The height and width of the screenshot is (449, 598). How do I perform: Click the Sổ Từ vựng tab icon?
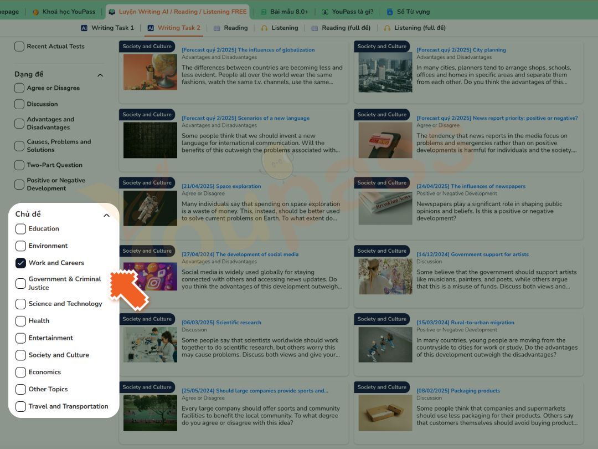390,12
